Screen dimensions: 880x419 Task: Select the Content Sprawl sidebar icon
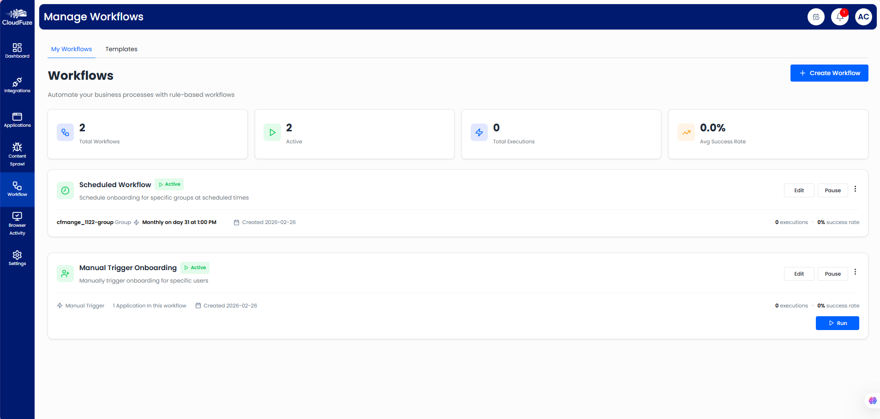tap(17, 153)
